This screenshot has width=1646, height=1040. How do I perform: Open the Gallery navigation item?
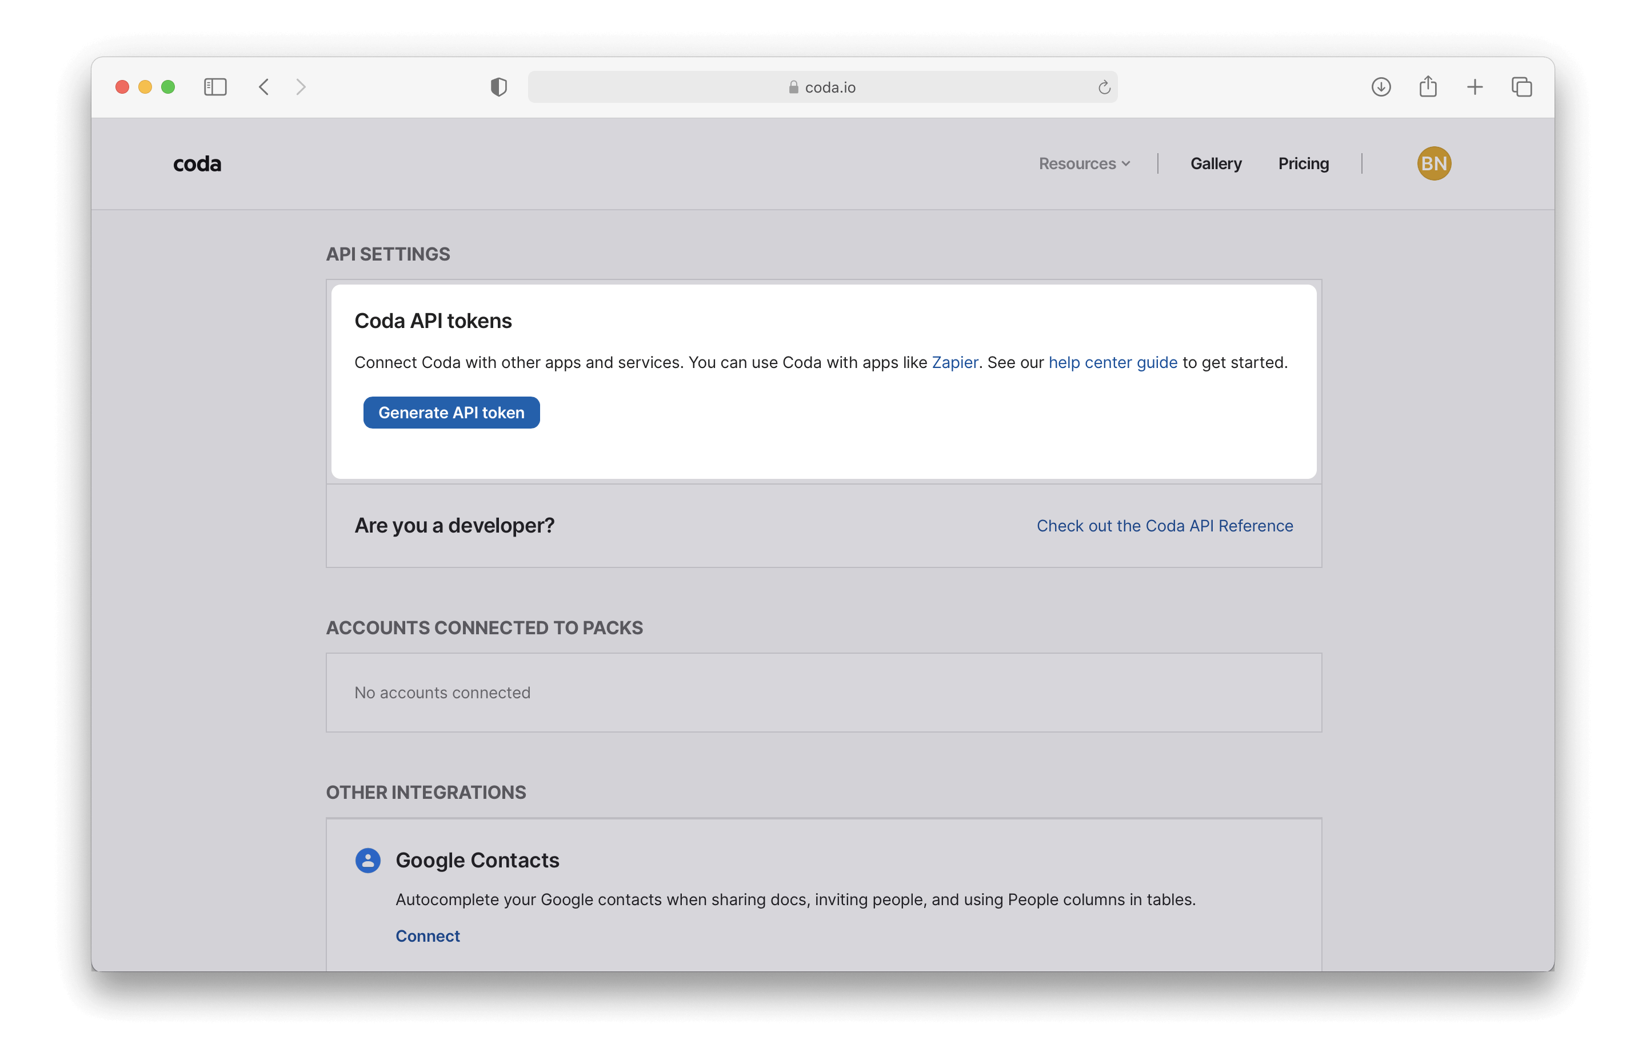[x=1216, y=163]
